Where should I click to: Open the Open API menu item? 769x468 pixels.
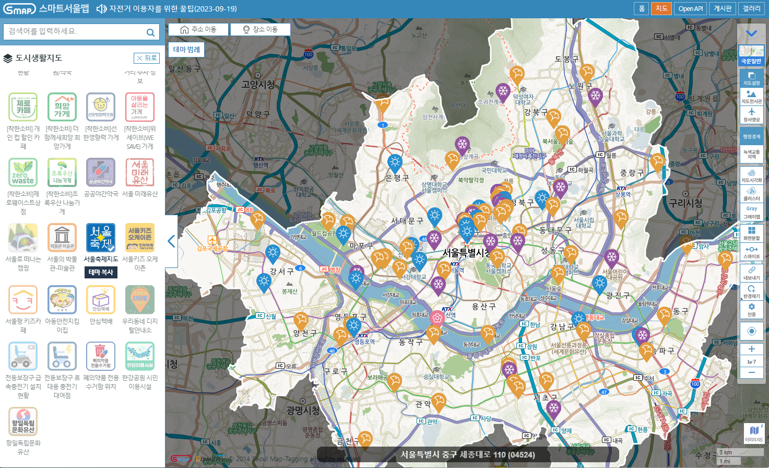coord(690,8)
